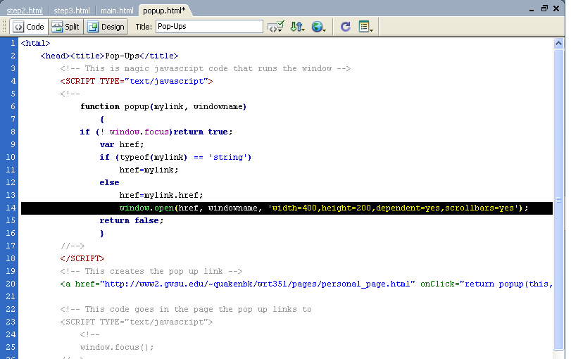
Task: Restore down the document window
Action: coord(544,8)
